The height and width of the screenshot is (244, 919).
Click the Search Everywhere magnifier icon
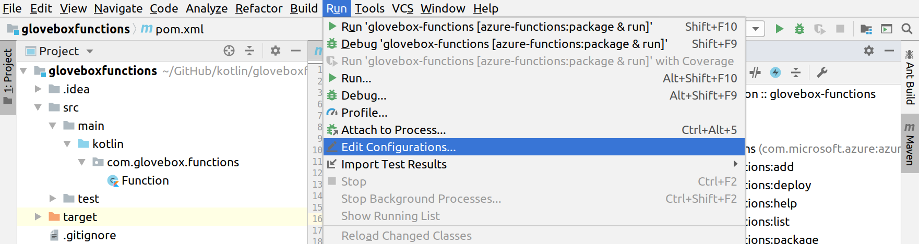pos(907,29)
